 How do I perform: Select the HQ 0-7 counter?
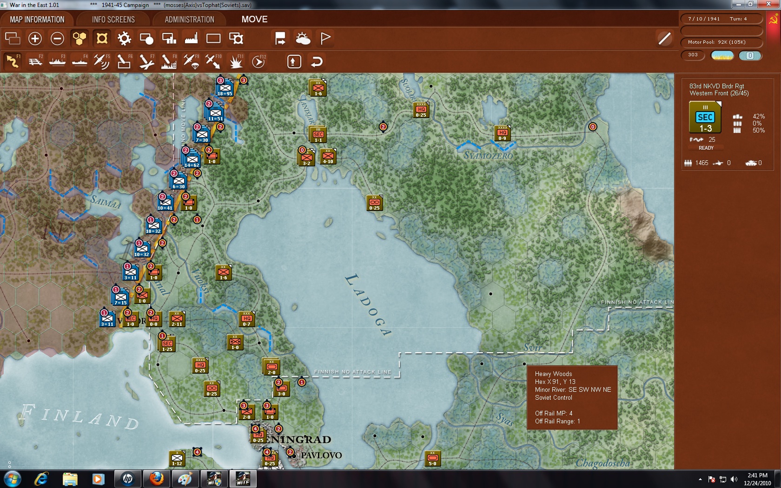pyautogui.click(x=246, y=319)
